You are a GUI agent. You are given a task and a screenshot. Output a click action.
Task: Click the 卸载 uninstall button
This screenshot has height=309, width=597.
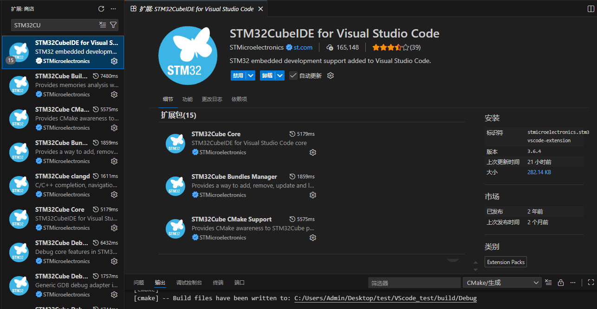pyautogui.click(x=267, y=76)
